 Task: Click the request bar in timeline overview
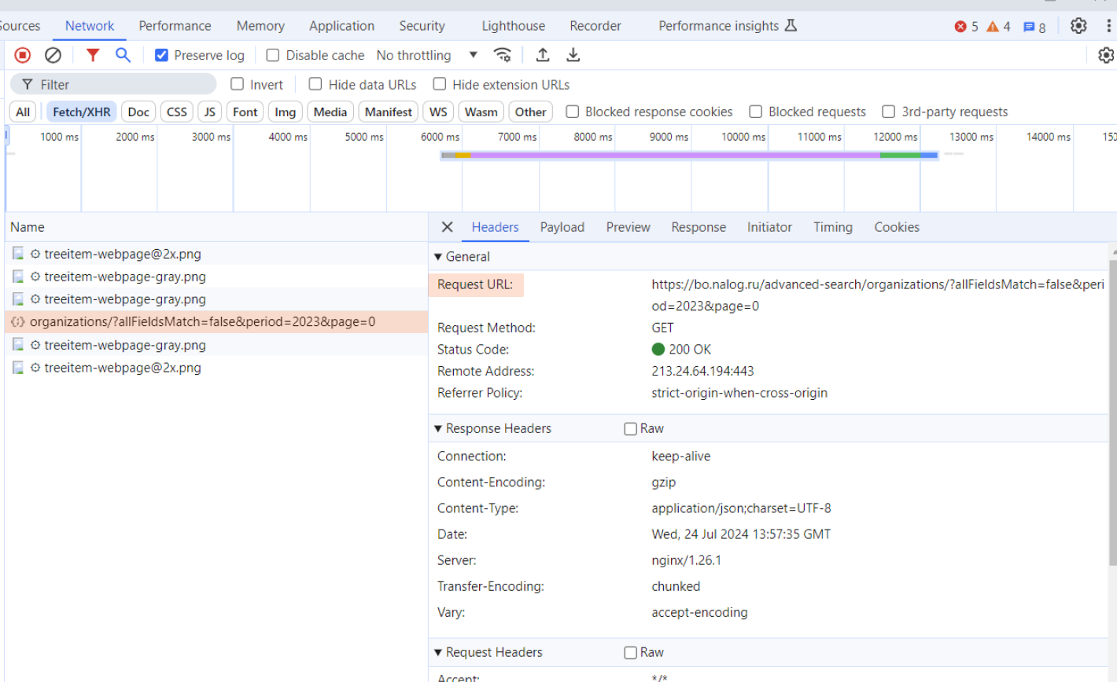tap(690, 156)
